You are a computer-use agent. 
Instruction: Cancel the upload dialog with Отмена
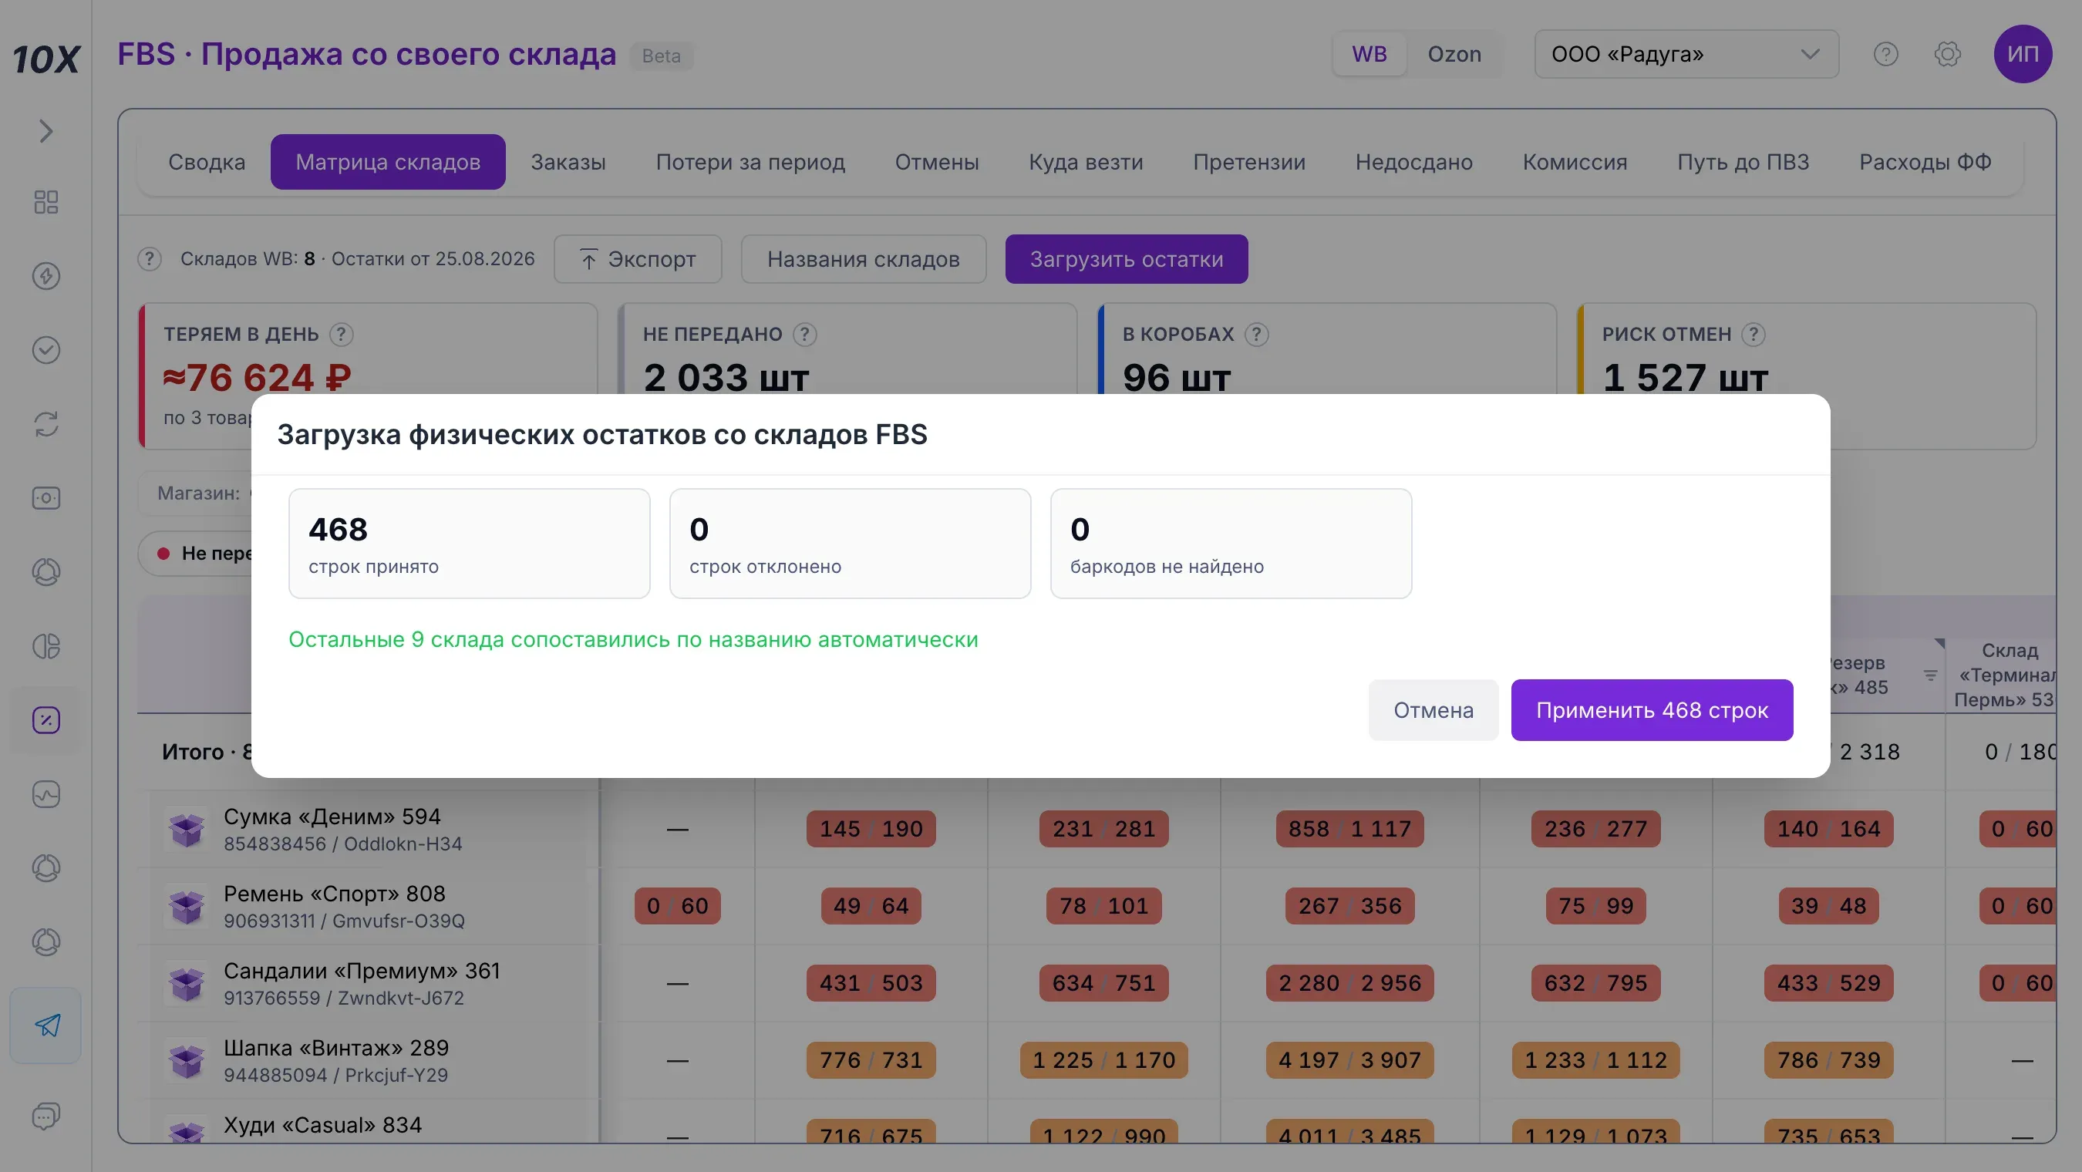coord(1433,709)
